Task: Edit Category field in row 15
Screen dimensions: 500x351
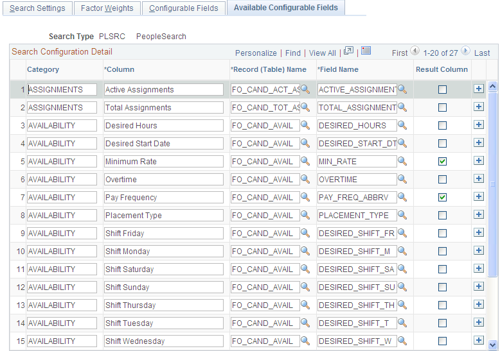Action: (x=62, y=341)
